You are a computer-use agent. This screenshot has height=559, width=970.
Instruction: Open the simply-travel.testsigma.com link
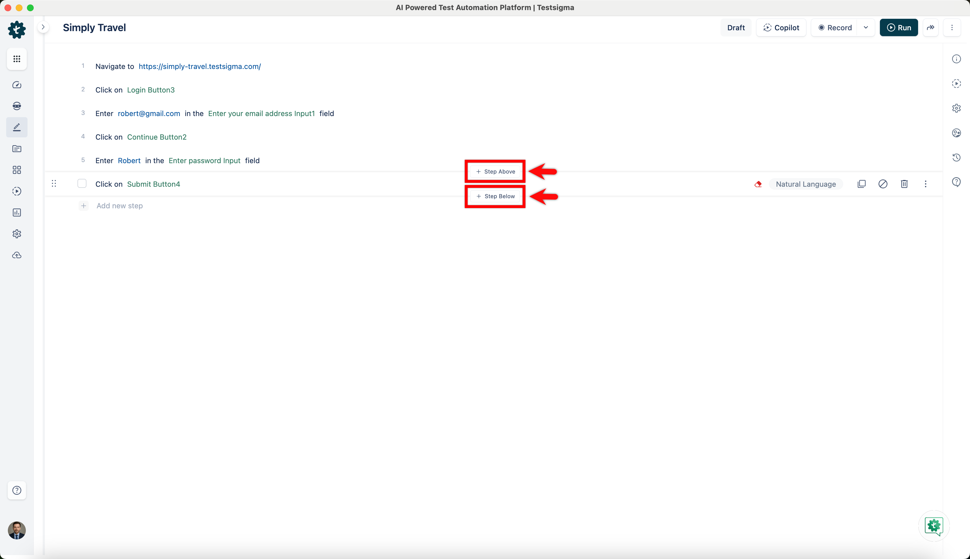coord(200,66)
